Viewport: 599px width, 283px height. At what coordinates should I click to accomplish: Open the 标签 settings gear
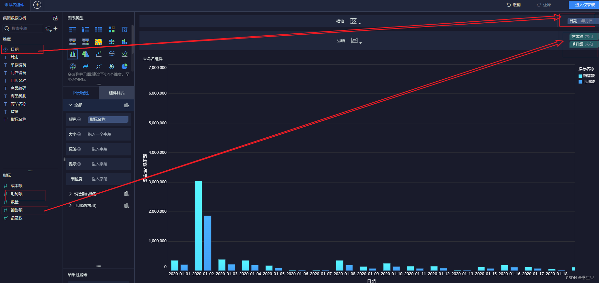[x=79, y=149]
